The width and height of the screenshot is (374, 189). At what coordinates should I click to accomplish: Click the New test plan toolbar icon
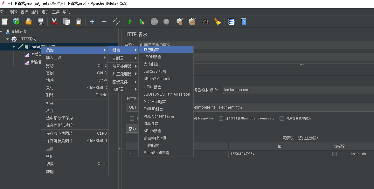click(x=4, y=22)
